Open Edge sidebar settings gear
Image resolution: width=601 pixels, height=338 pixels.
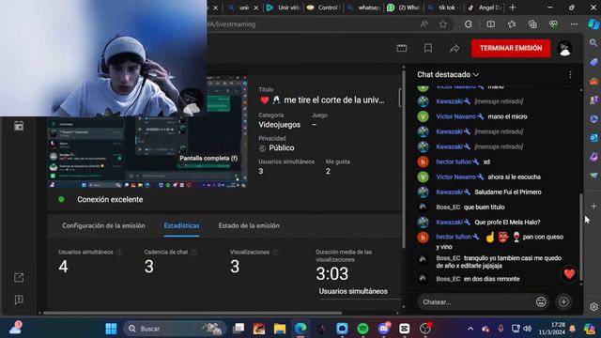pyautogui.click(x=593, y=307)
